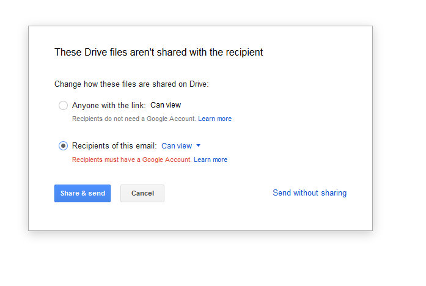Click 'Learn more' next to the red Google Account warning
Viewport: 426px width, 286px height.
[x=210, y=159]
